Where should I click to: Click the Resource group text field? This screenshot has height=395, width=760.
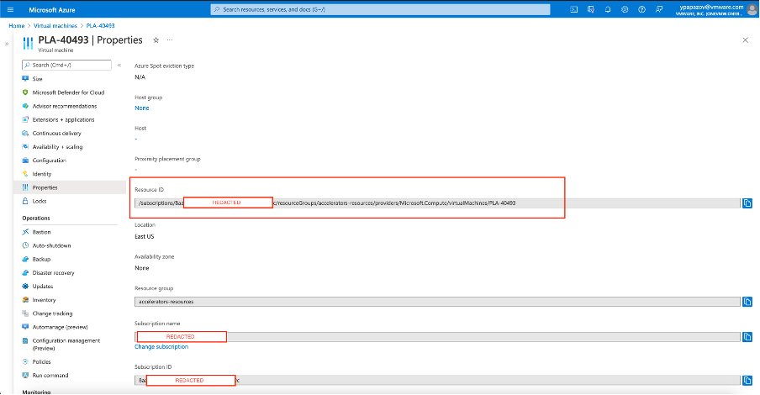pyautogui.click(x=437, y=302)
